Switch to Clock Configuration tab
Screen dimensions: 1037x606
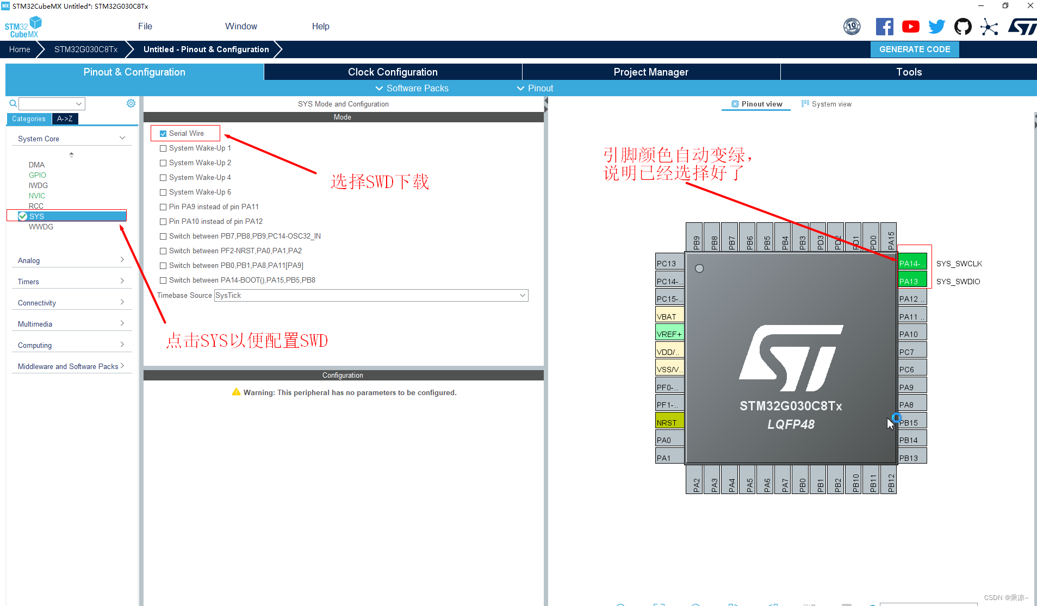pos(393,72)
